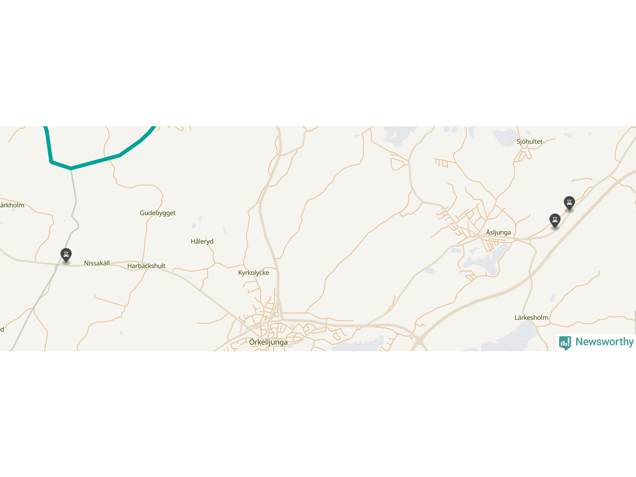Click the Lärkesholm map label
Image resolution: width=636 pixels, height=477 pixels.
click(x=532, y=318)
